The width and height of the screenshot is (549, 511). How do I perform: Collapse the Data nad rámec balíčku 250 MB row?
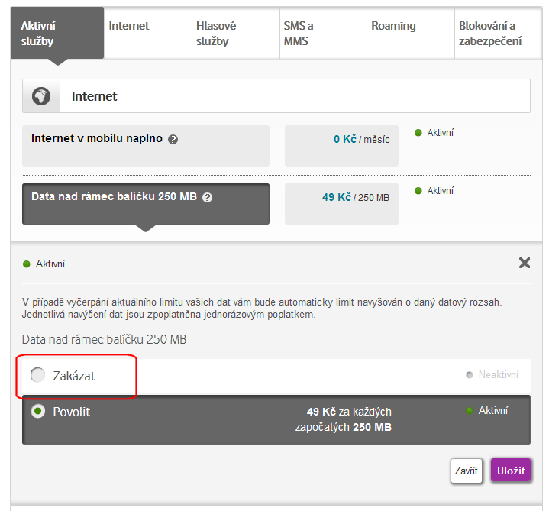(145, 203)
